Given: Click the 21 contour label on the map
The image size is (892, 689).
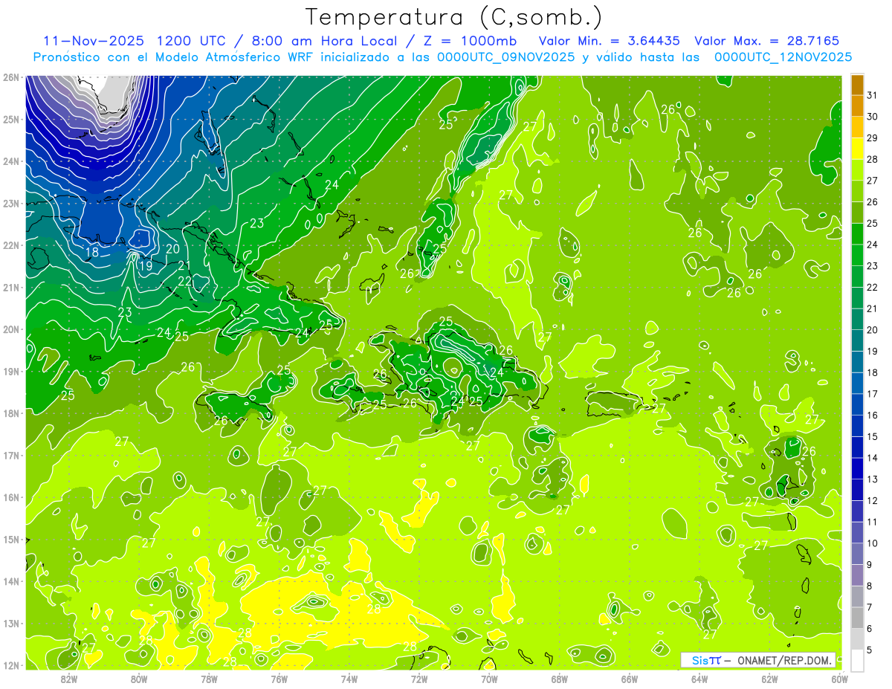Looking at the screenshot, I should point(185,265).
